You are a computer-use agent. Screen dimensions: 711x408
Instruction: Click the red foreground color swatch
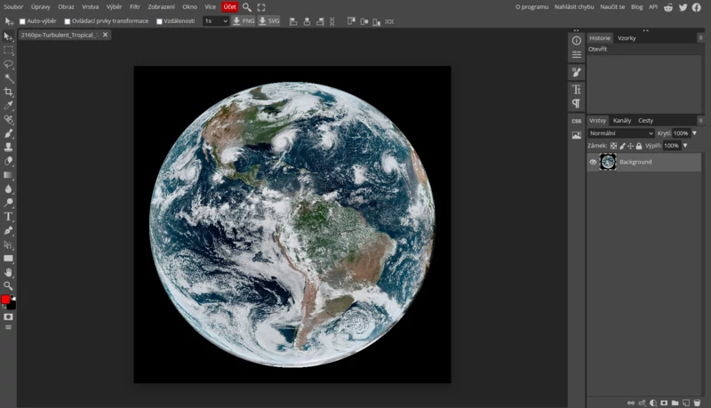[5, 300]
